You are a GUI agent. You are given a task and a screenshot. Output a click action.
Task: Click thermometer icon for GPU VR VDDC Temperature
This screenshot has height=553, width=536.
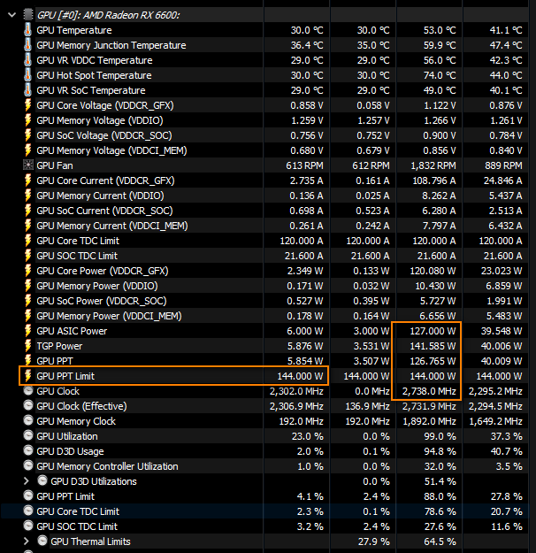point(27,60)
